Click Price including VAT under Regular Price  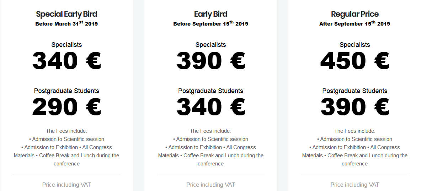click(355, 185)
